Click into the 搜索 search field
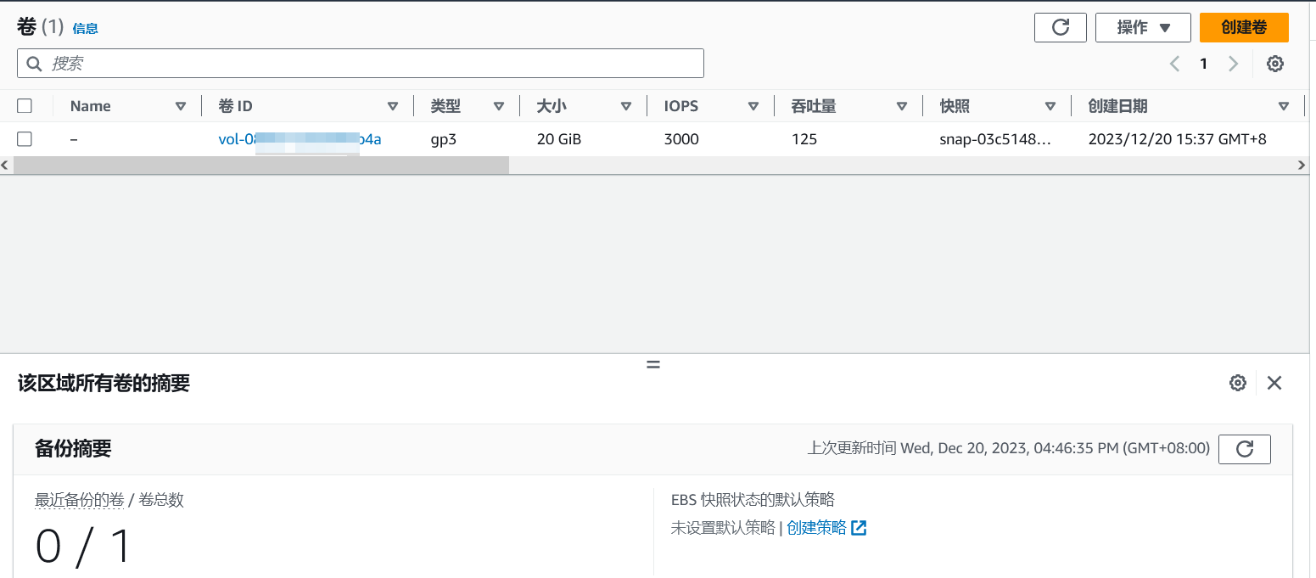The image size is (1316, 578). click(361, 64)
